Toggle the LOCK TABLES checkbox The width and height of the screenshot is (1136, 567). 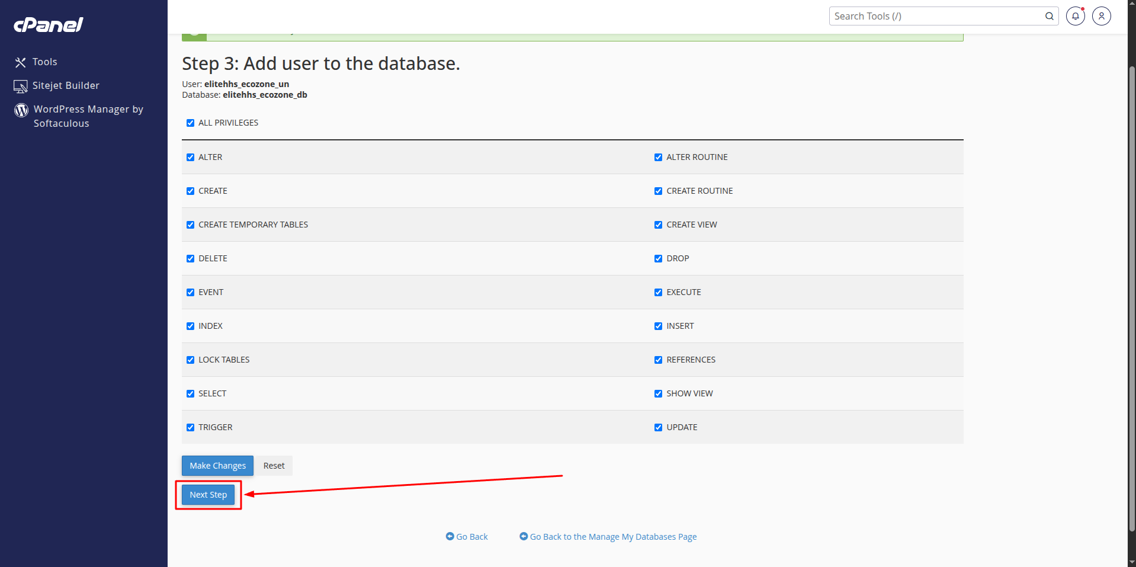pos(190,360)
